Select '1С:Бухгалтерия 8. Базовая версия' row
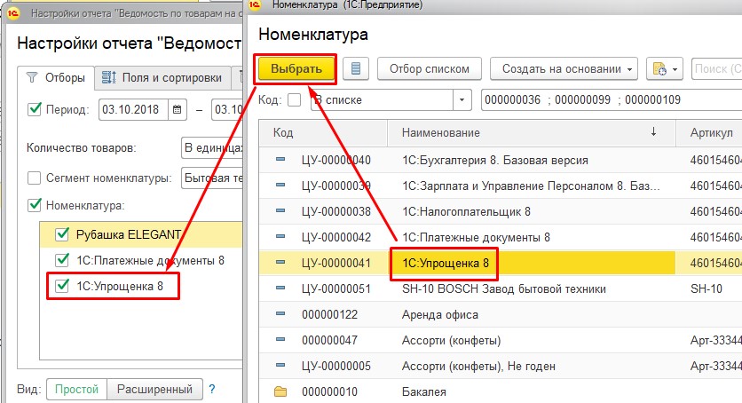The width and height of the screenshot is (742, 403). (x=501, y=160)
